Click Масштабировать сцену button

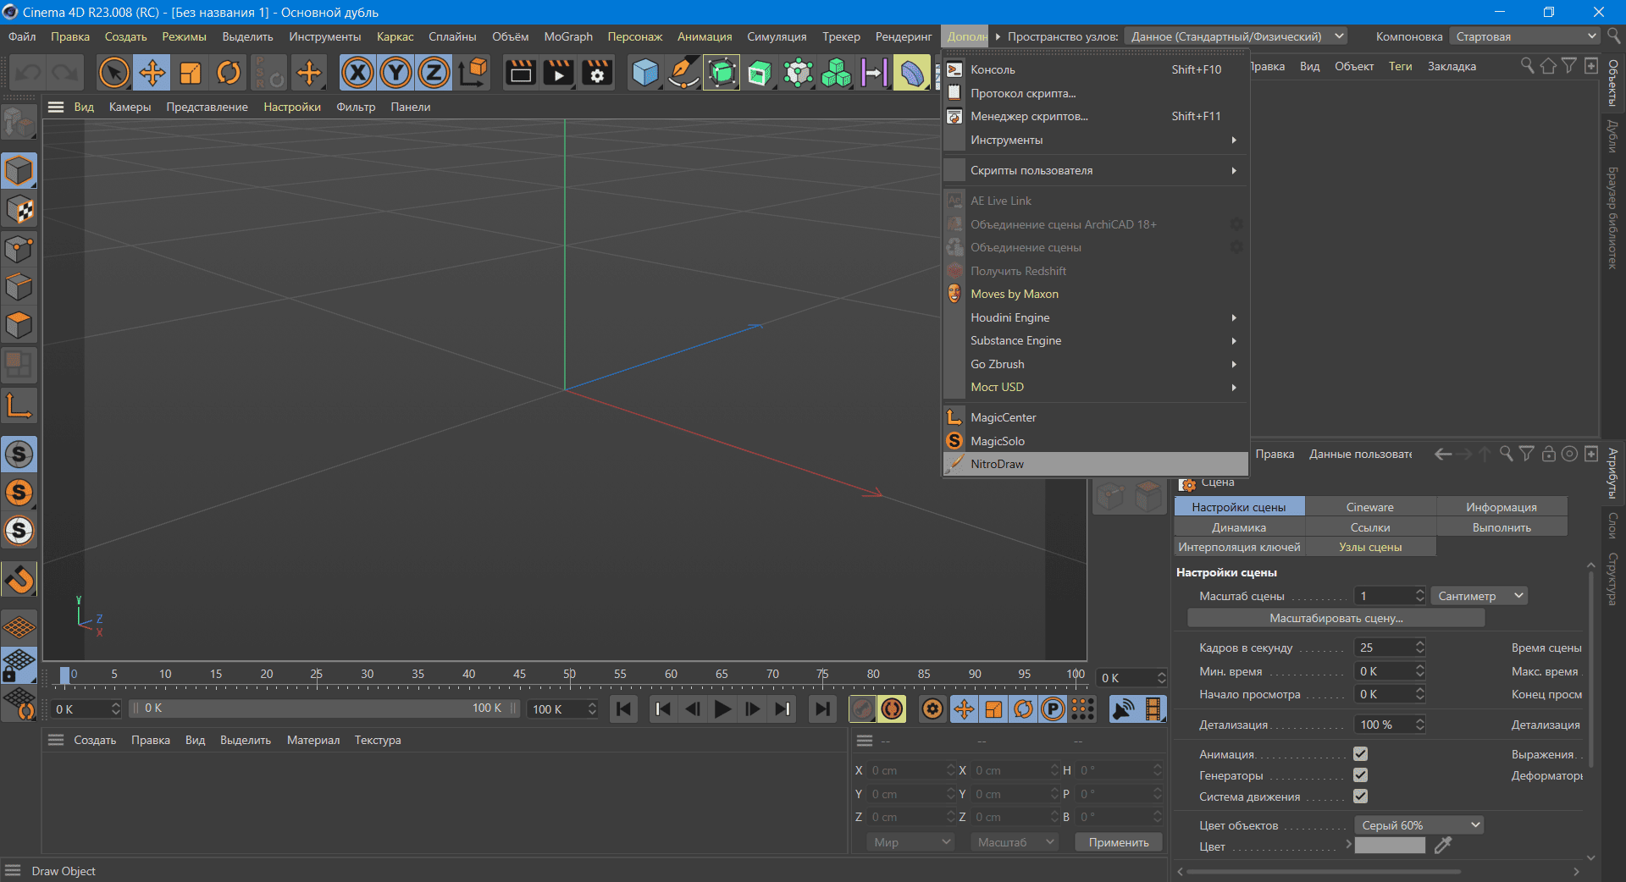click(x=1336, y=618)
